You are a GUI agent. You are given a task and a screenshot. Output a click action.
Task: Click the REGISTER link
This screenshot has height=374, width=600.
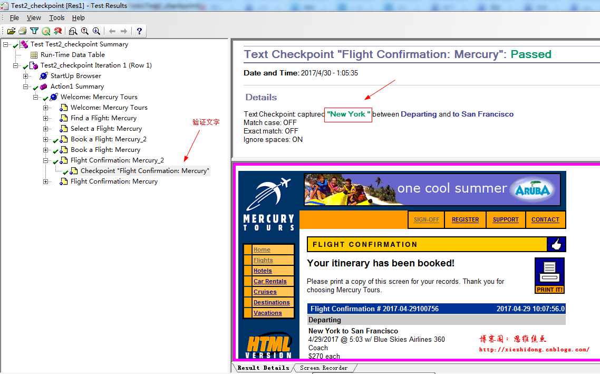(x=466, y=220)
